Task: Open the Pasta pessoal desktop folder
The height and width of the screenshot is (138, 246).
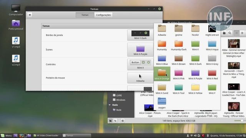Action: [16, 25]
